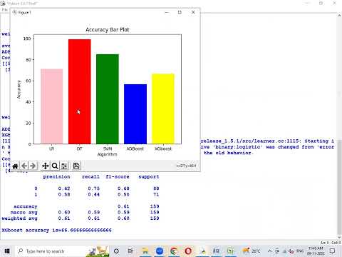The image size is (342, 257).
Task: Open the File menu in Python Shell
Action: (4, 10)
